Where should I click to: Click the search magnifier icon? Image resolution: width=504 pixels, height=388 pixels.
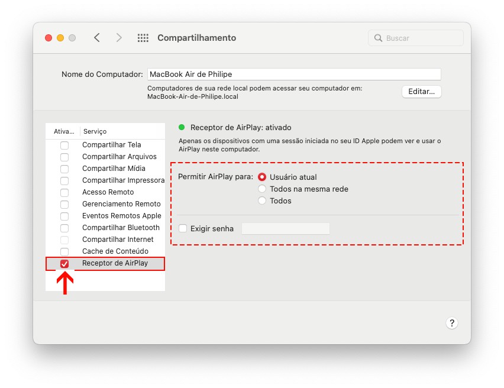click(x=379, y=38)
